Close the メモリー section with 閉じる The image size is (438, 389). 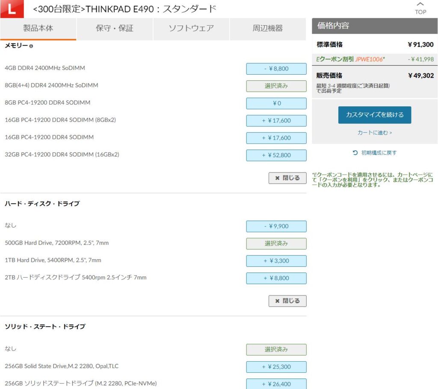click(287, 178)
